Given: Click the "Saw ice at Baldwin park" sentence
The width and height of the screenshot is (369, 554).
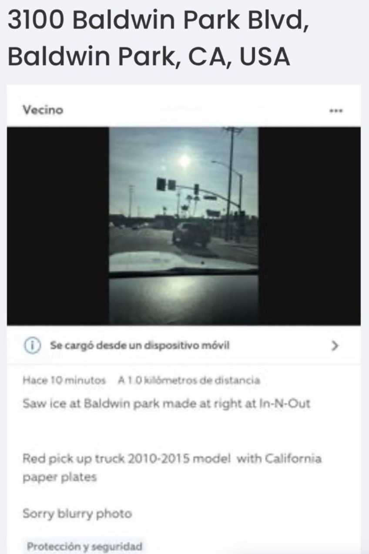Looking at the screenshot, I should (x=166, y=403).
